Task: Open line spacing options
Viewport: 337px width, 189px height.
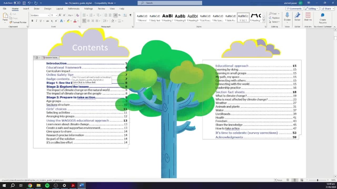Action: click(105, 21)
